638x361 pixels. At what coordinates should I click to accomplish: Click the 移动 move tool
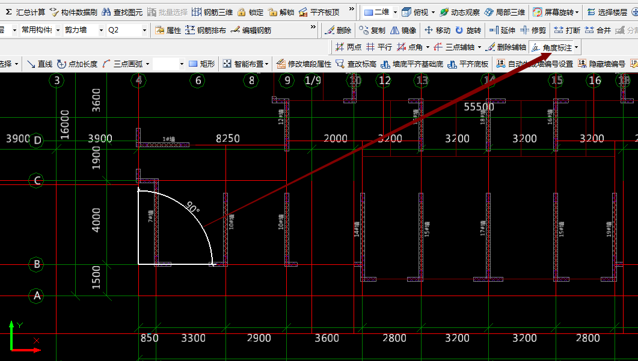coord(437,30)
